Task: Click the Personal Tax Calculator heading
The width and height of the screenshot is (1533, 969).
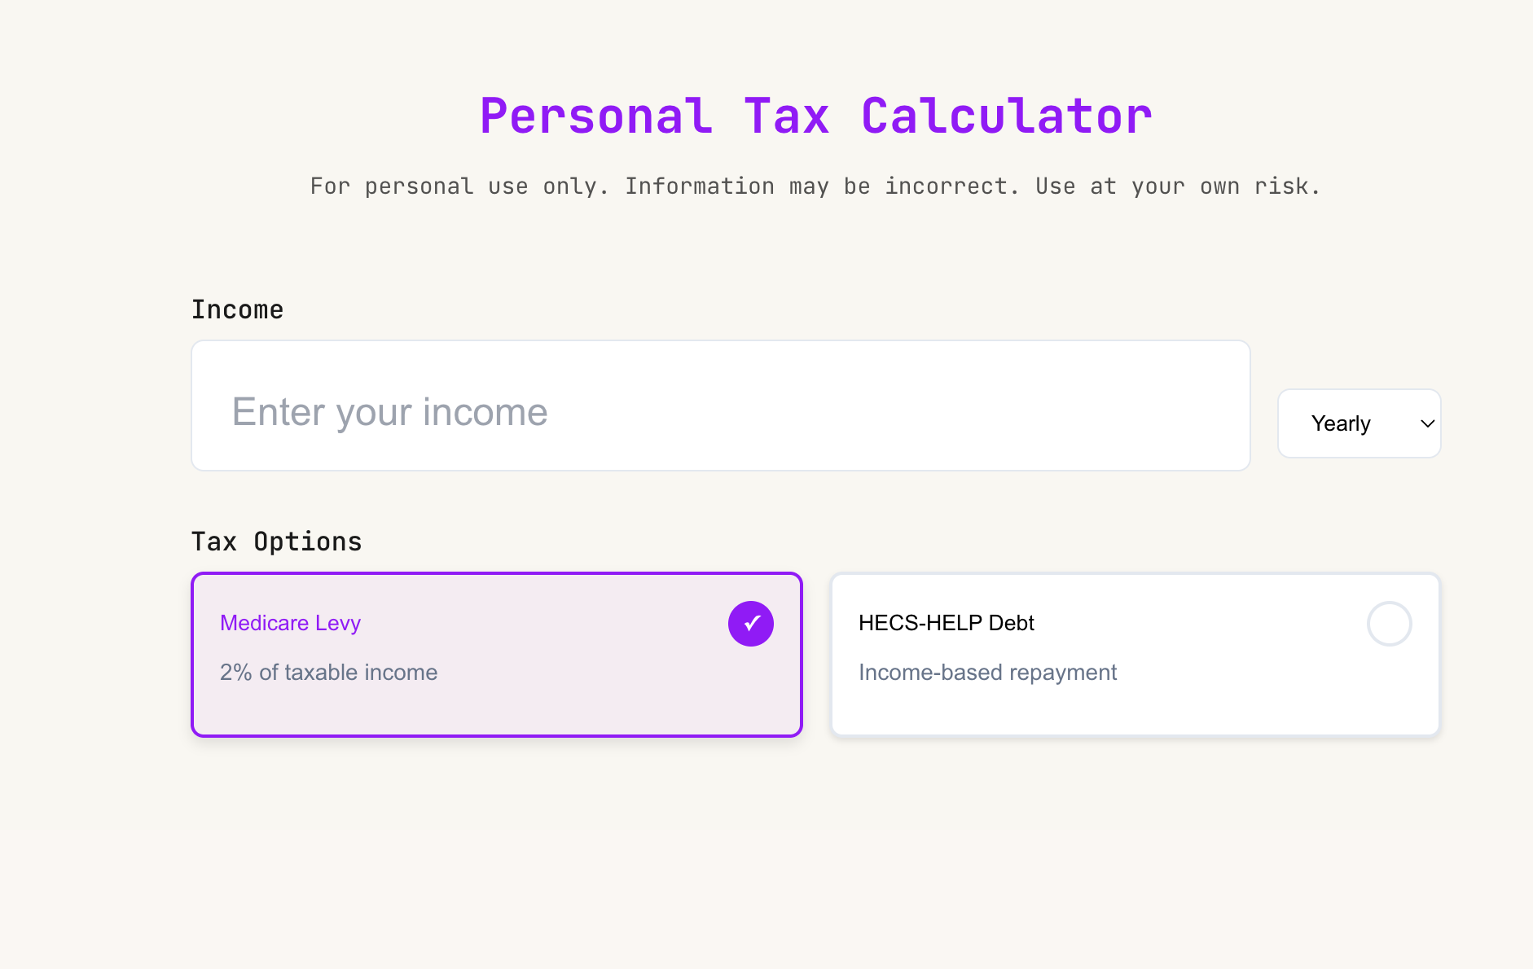Action: pos(815,114)
